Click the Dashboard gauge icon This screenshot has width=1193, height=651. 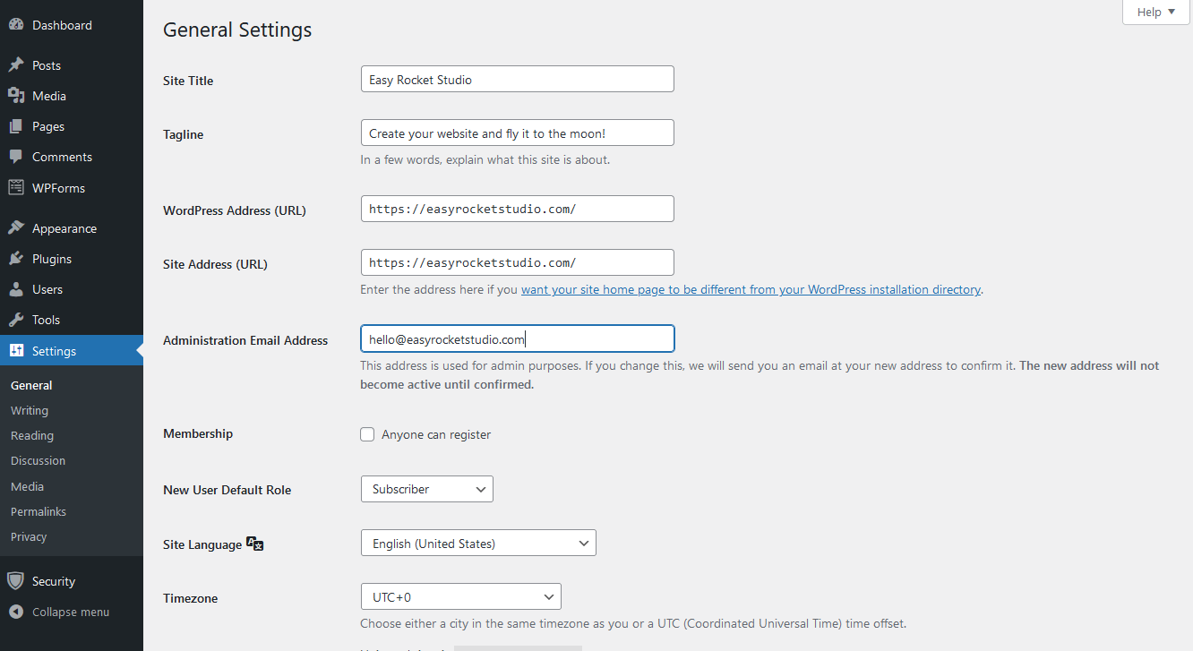(16, 25)
